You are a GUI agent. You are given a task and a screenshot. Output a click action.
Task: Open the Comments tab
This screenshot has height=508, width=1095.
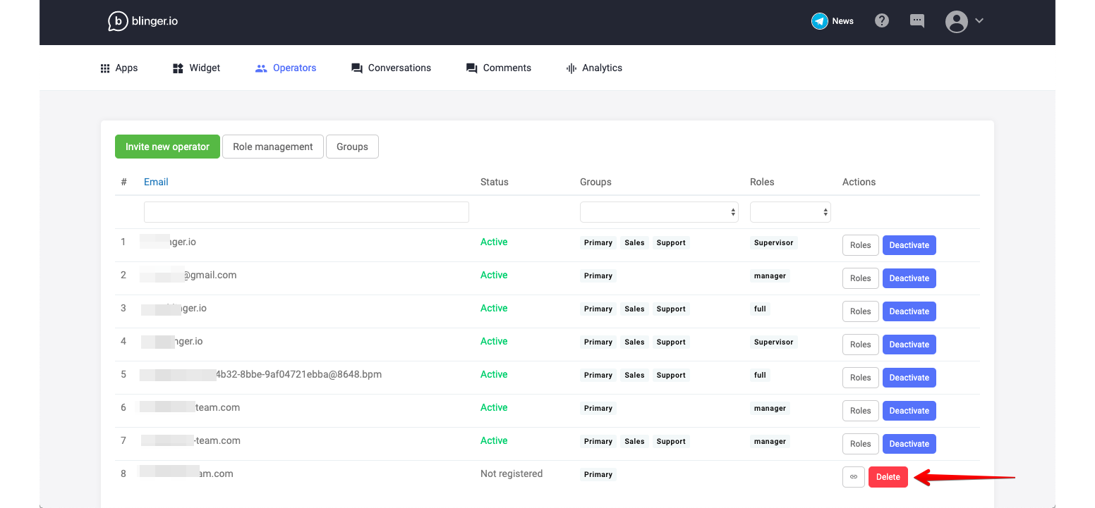[498, 68]
